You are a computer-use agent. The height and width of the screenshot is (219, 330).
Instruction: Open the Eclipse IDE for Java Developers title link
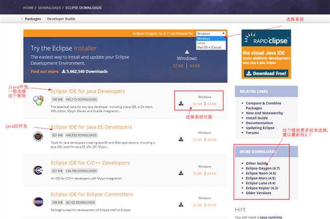(88, 91)
